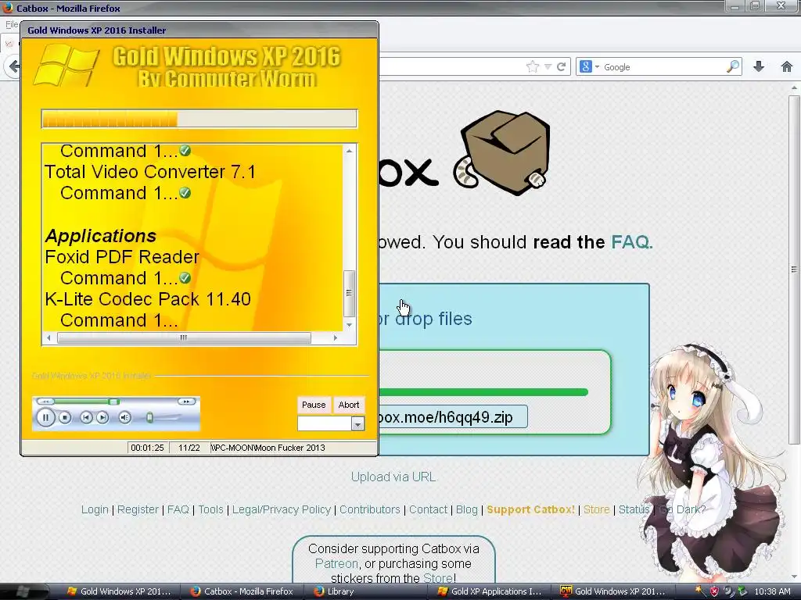Image resolution: width=801 pixels, height=600 pixels.
Task: Open the Contributors link
Action: [x=370, y=509]
